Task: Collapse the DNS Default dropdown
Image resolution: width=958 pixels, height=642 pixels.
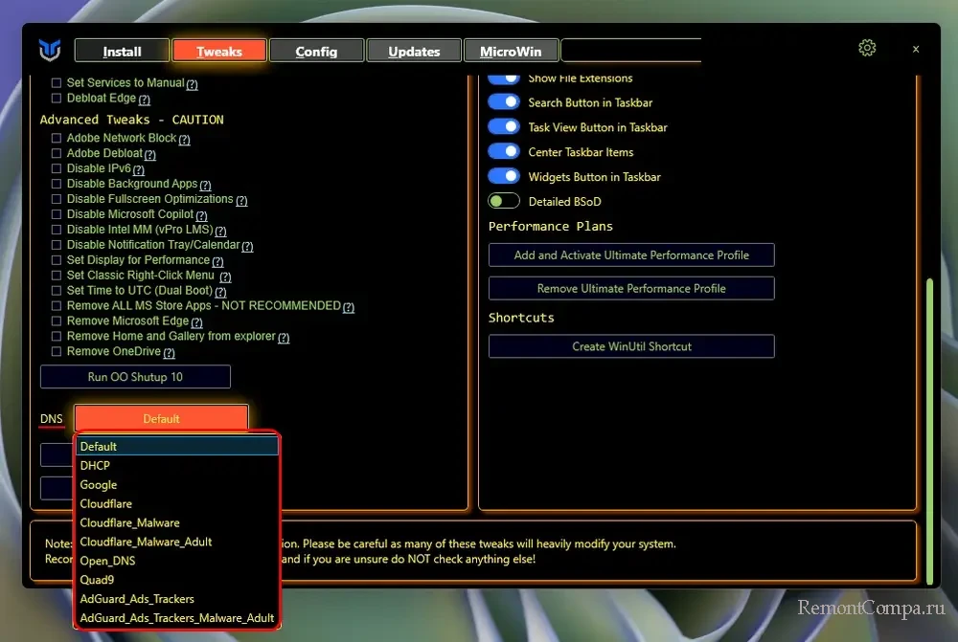Action: pyautogui.click(x=161, y=419)
